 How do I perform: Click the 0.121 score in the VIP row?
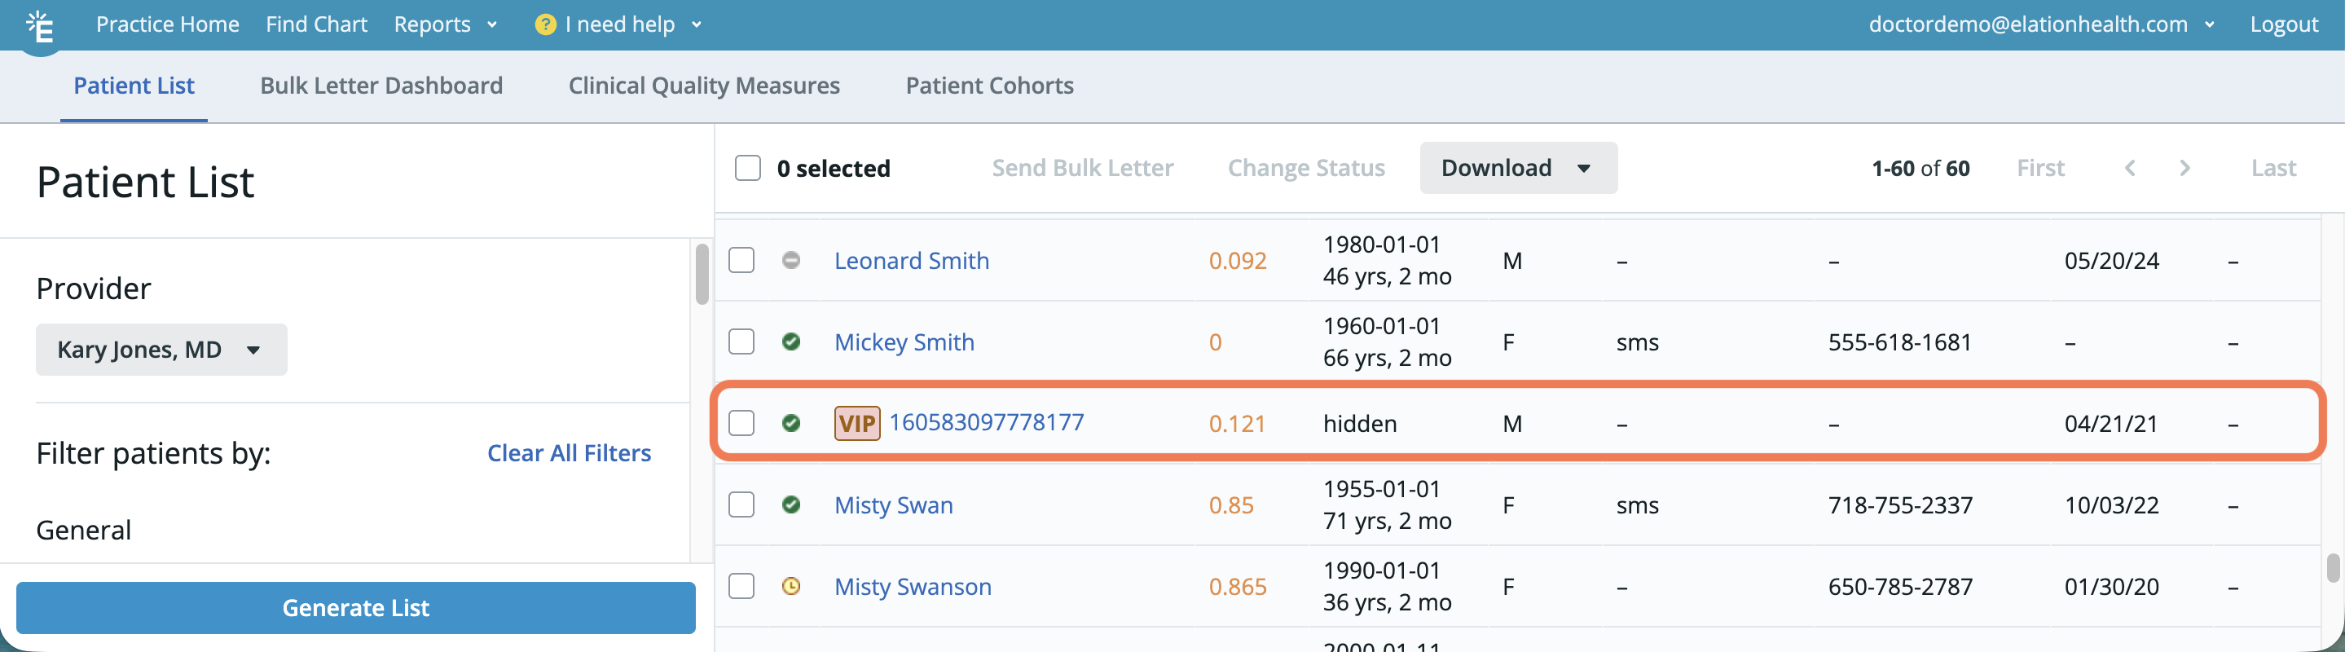(1237, 424)
